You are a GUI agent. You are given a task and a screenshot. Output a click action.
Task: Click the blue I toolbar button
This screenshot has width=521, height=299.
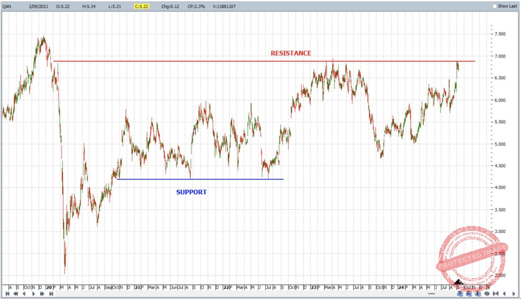(478, 294)
